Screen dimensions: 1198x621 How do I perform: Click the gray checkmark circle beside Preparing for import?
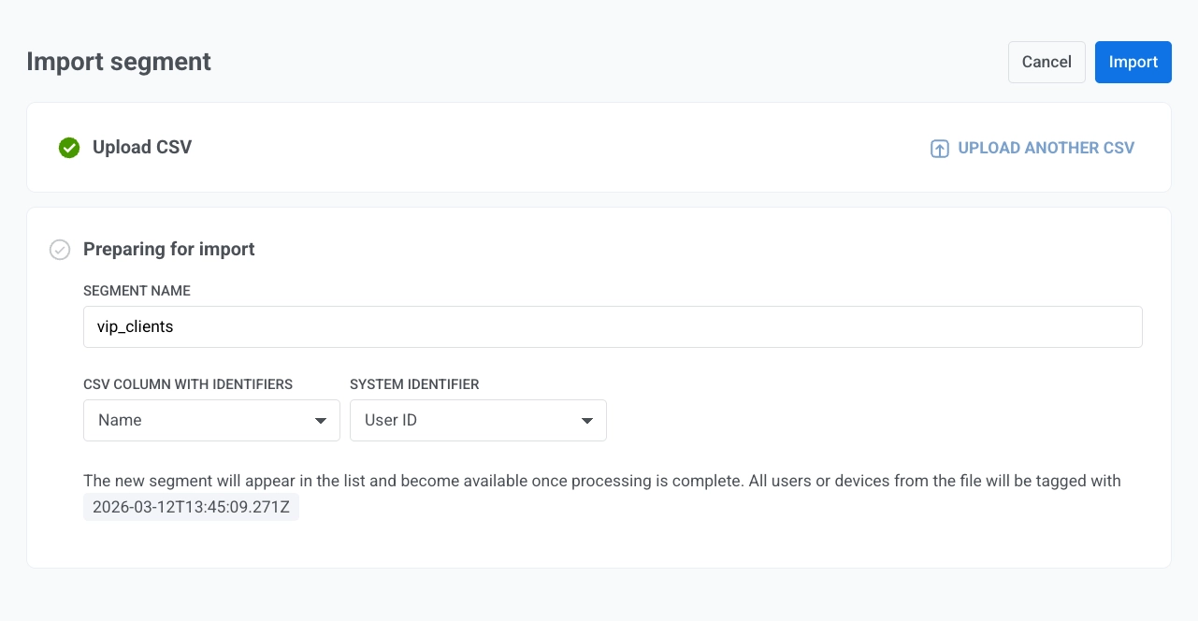[60, 250]
